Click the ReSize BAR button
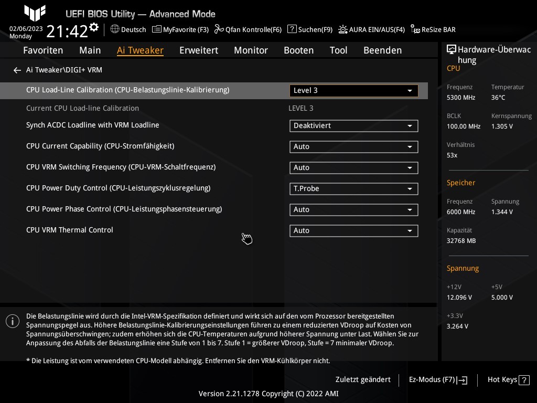This screenshot has width=537, height=403. (x=433, y=29)
